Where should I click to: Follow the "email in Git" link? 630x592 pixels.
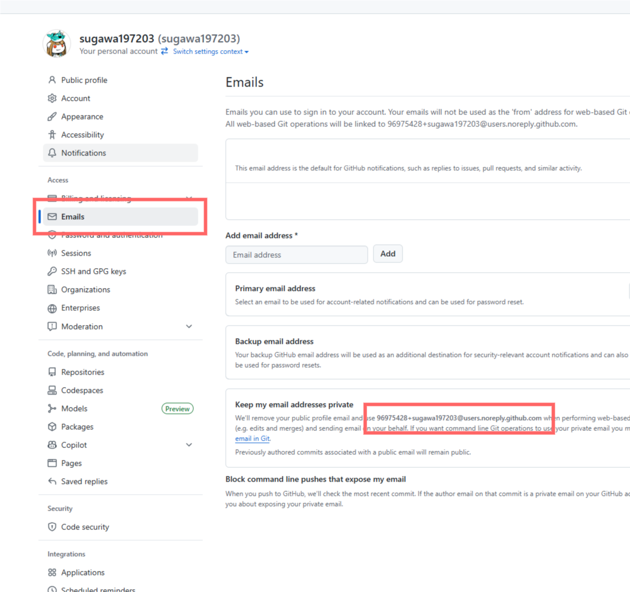coord(253,439)
